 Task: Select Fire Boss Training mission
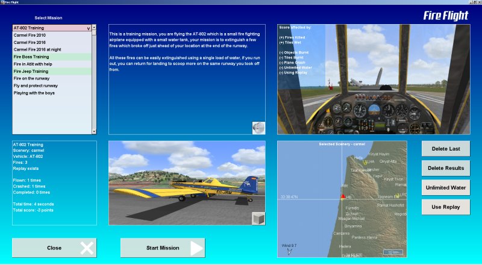(x=52, y=57)
